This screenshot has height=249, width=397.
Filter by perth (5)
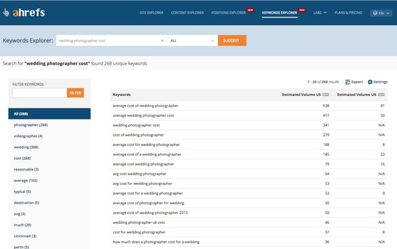(x=22, y=247)
